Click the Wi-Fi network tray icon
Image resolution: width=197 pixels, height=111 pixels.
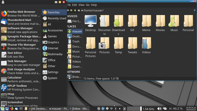pos(111,109)
